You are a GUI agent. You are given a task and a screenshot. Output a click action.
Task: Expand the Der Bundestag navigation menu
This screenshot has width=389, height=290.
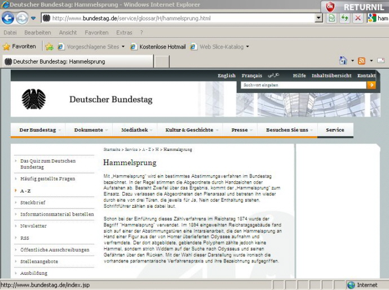click(41, 130)
